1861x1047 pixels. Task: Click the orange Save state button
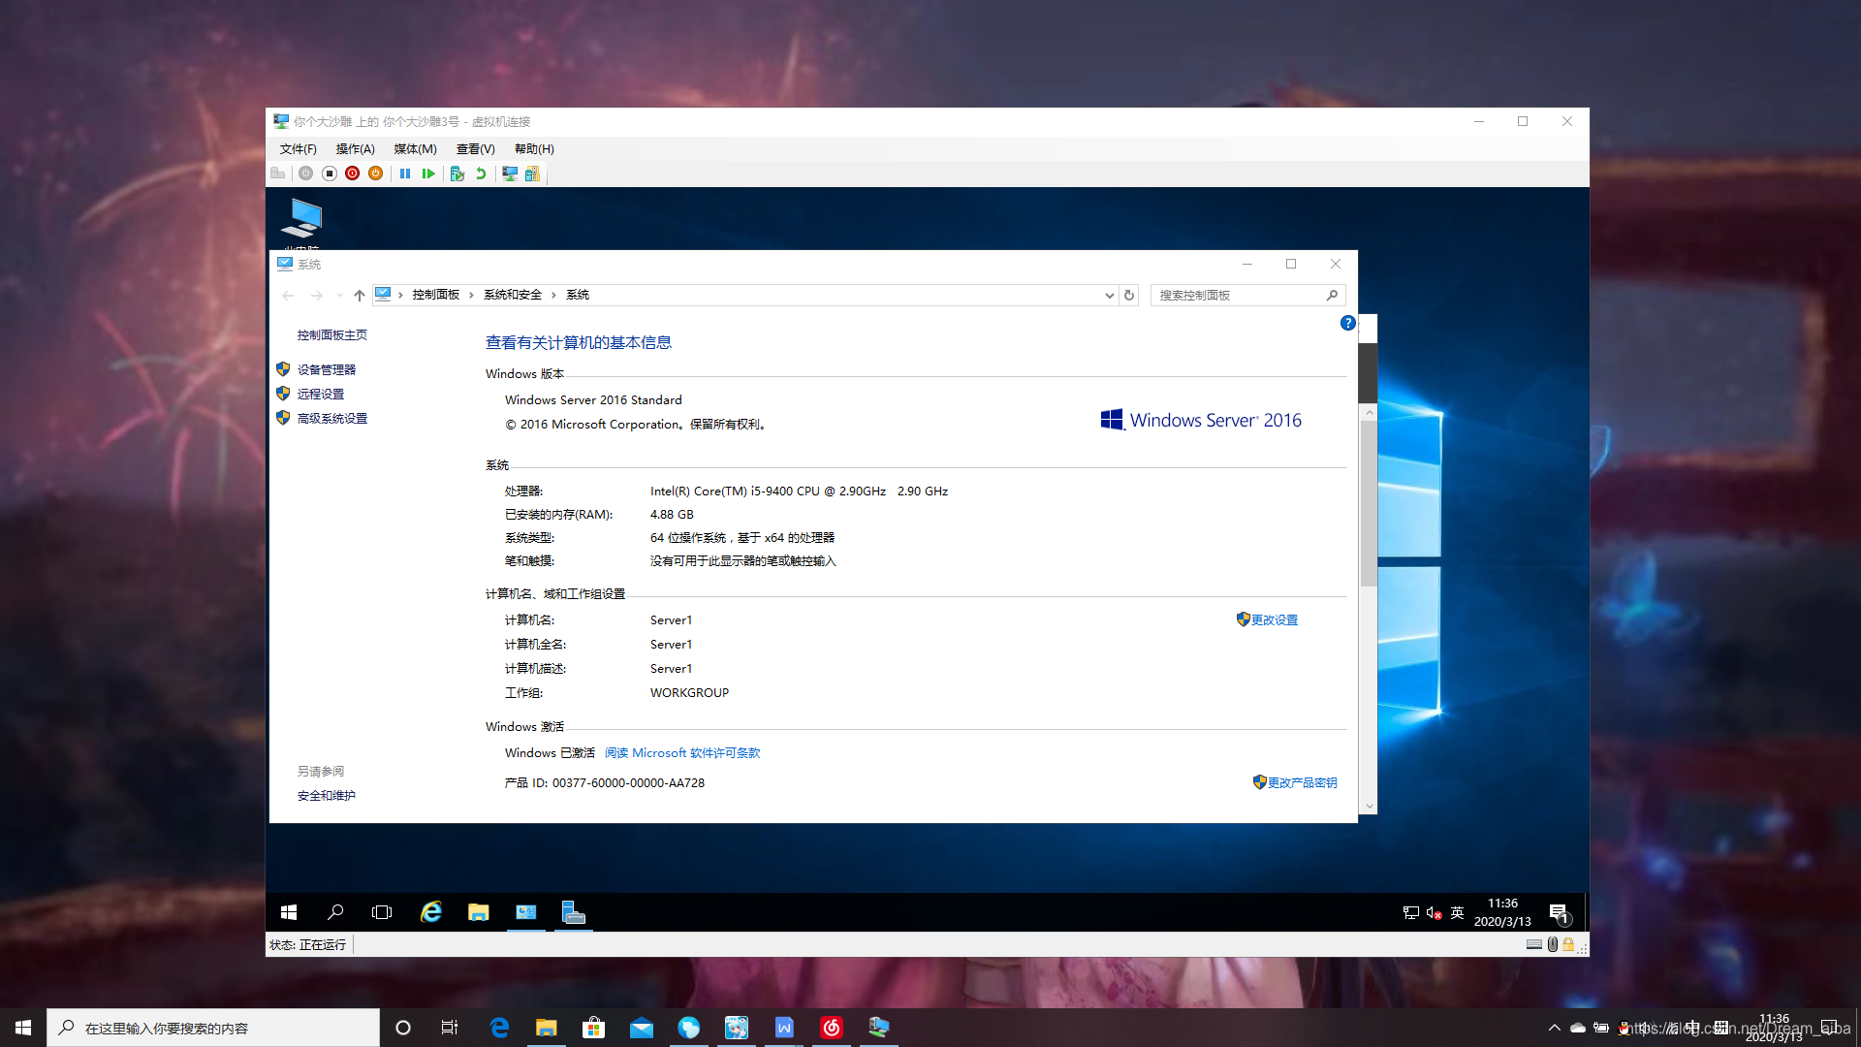(x=376, y=174)
